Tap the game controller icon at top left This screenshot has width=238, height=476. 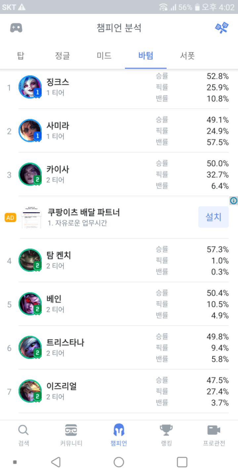tap(16, 28)
